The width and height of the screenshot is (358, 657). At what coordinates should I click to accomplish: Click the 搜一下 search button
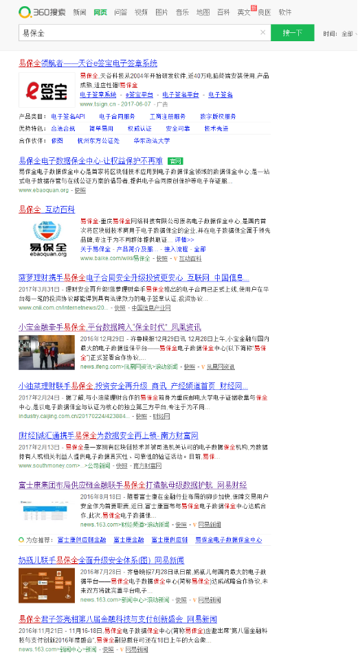[x=292, y=33]
